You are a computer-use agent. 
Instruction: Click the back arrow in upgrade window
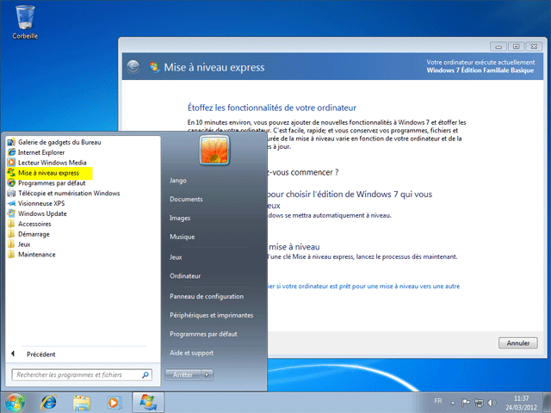[x=133, y=65]
